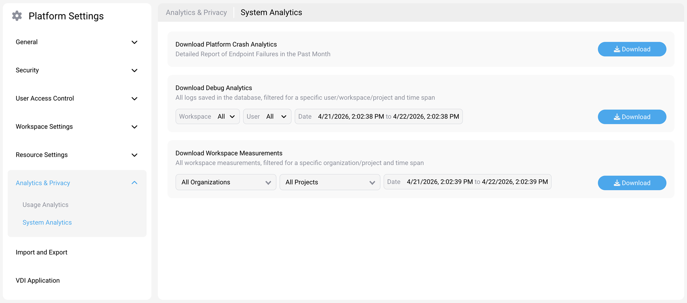Edit the Debug Analytics end date
The image size is (687, 303).
[426, 116]
